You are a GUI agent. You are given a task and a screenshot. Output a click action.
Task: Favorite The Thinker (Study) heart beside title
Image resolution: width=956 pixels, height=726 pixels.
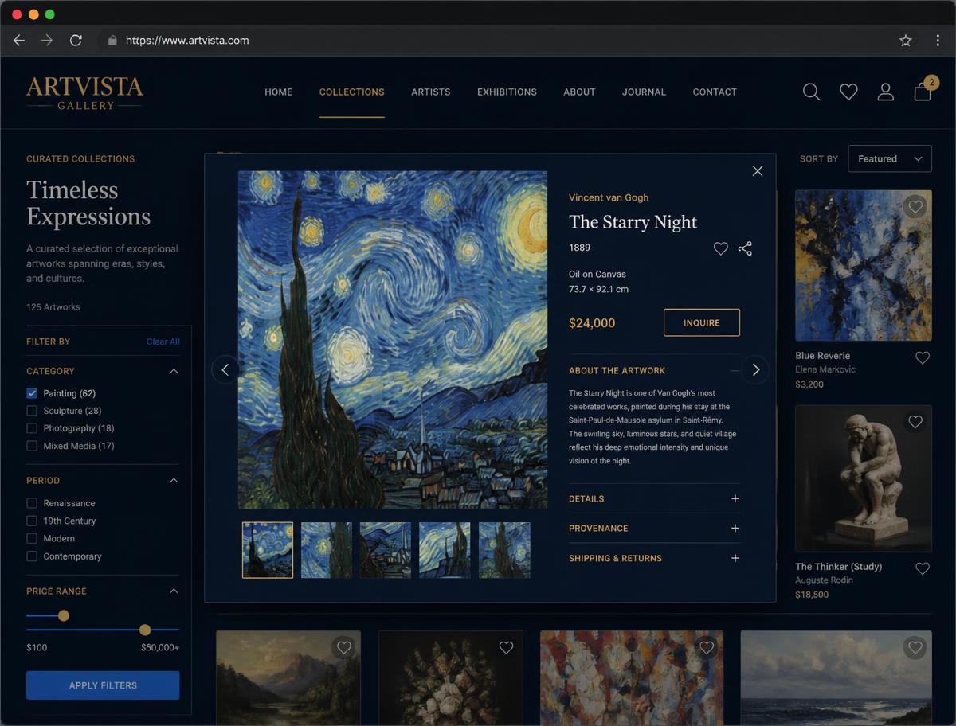point(923,568)
